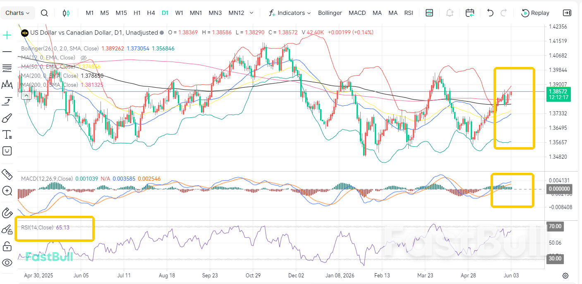Viewport: 582px width, 284px height.
Task: Select the D1 timeframe
Action: (x=165, y=13)
